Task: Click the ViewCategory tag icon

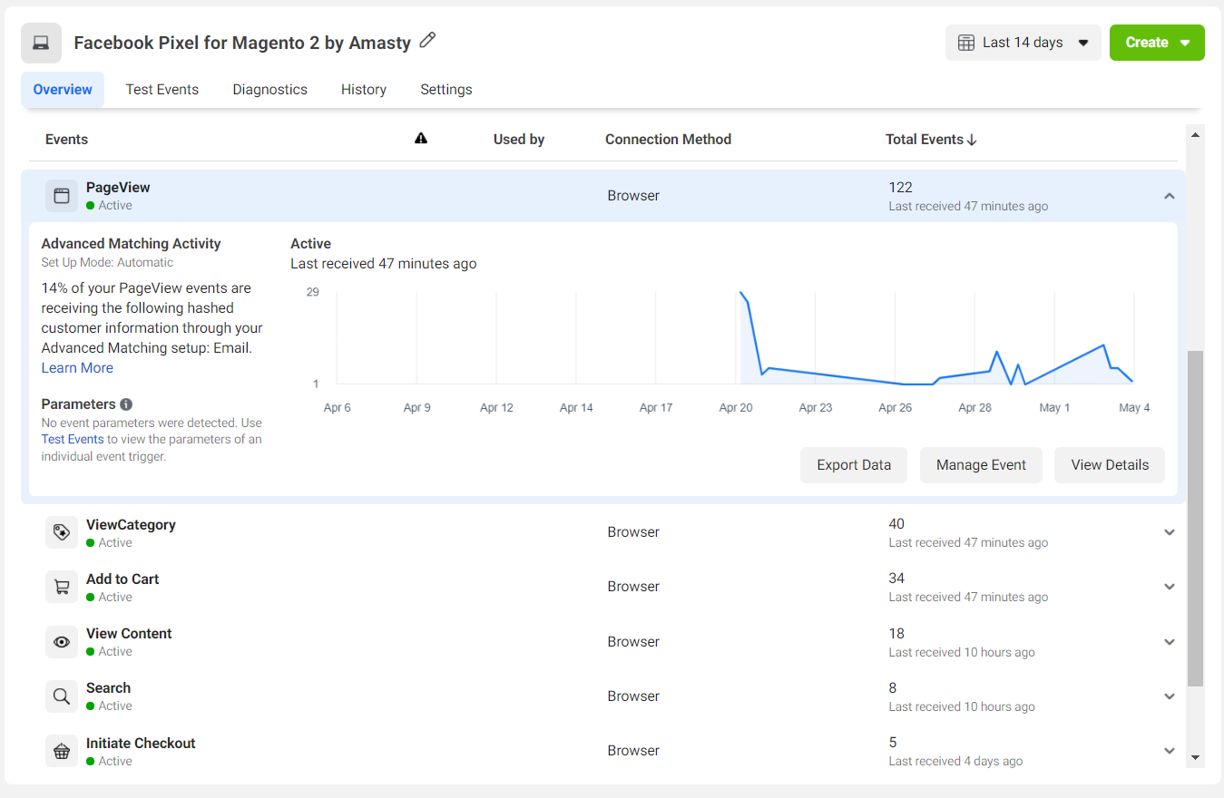Action: [x=62, y=532]
